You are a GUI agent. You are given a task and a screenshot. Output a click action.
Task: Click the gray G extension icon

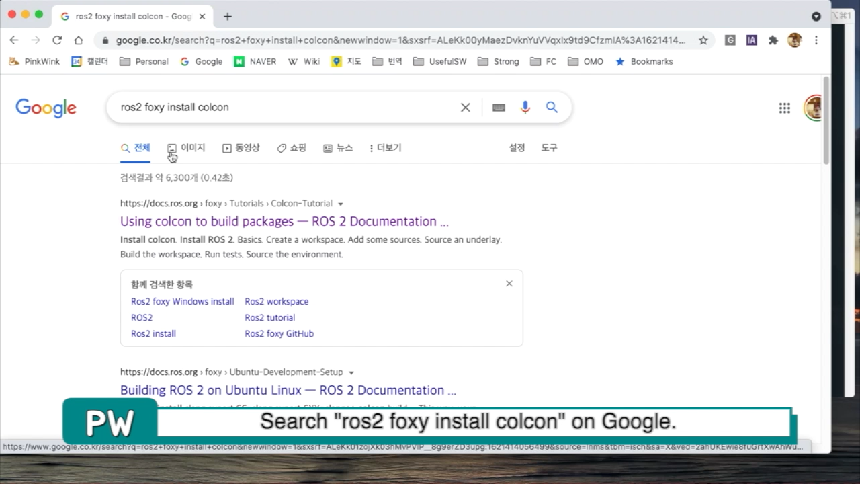[x=730, y=40]
